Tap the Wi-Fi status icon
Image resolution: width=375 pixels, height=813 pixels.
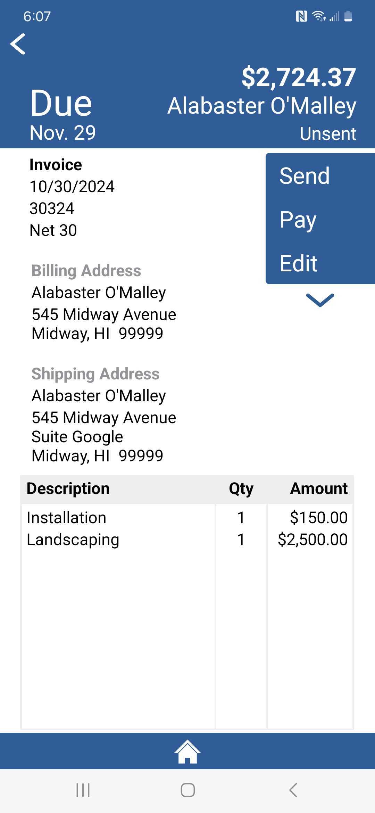(x=319, y=16)
